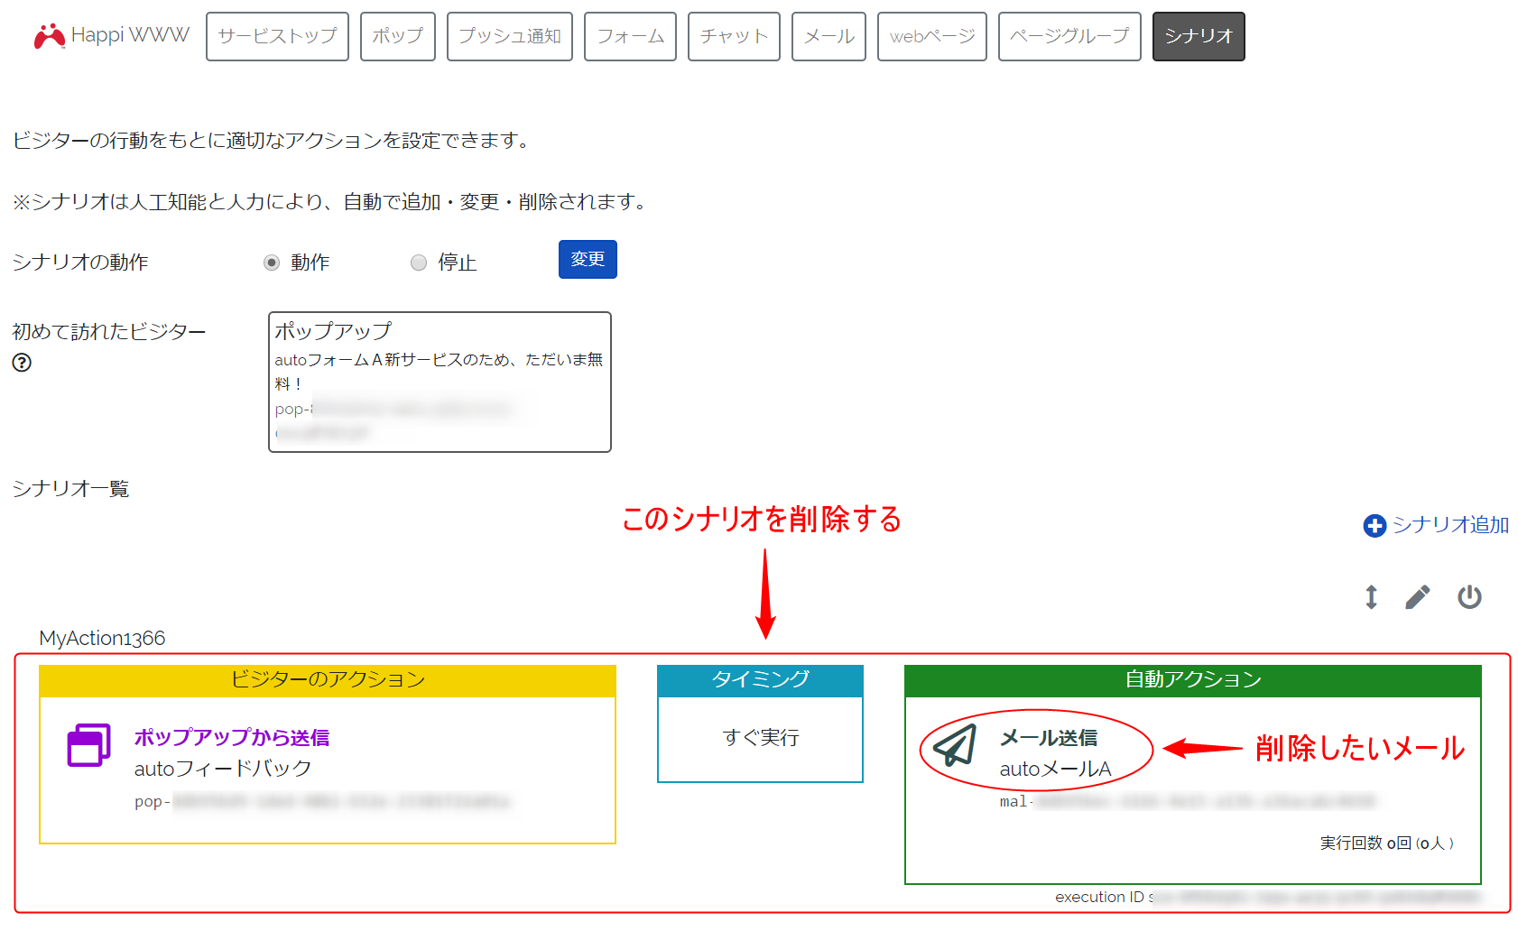Go to the ポップ tab

398,36
